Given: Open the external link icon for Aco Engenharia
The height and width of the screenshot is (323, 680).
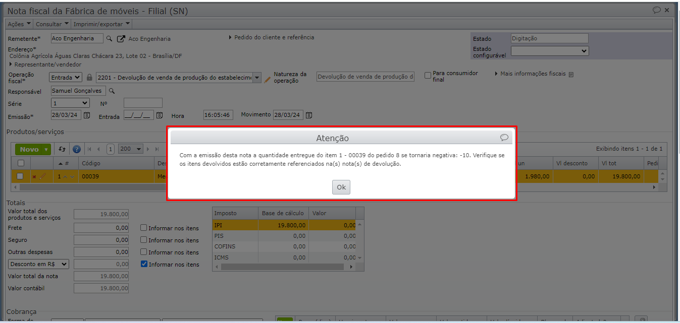Looking at the screenshot, I should click(x=121, y=39).
